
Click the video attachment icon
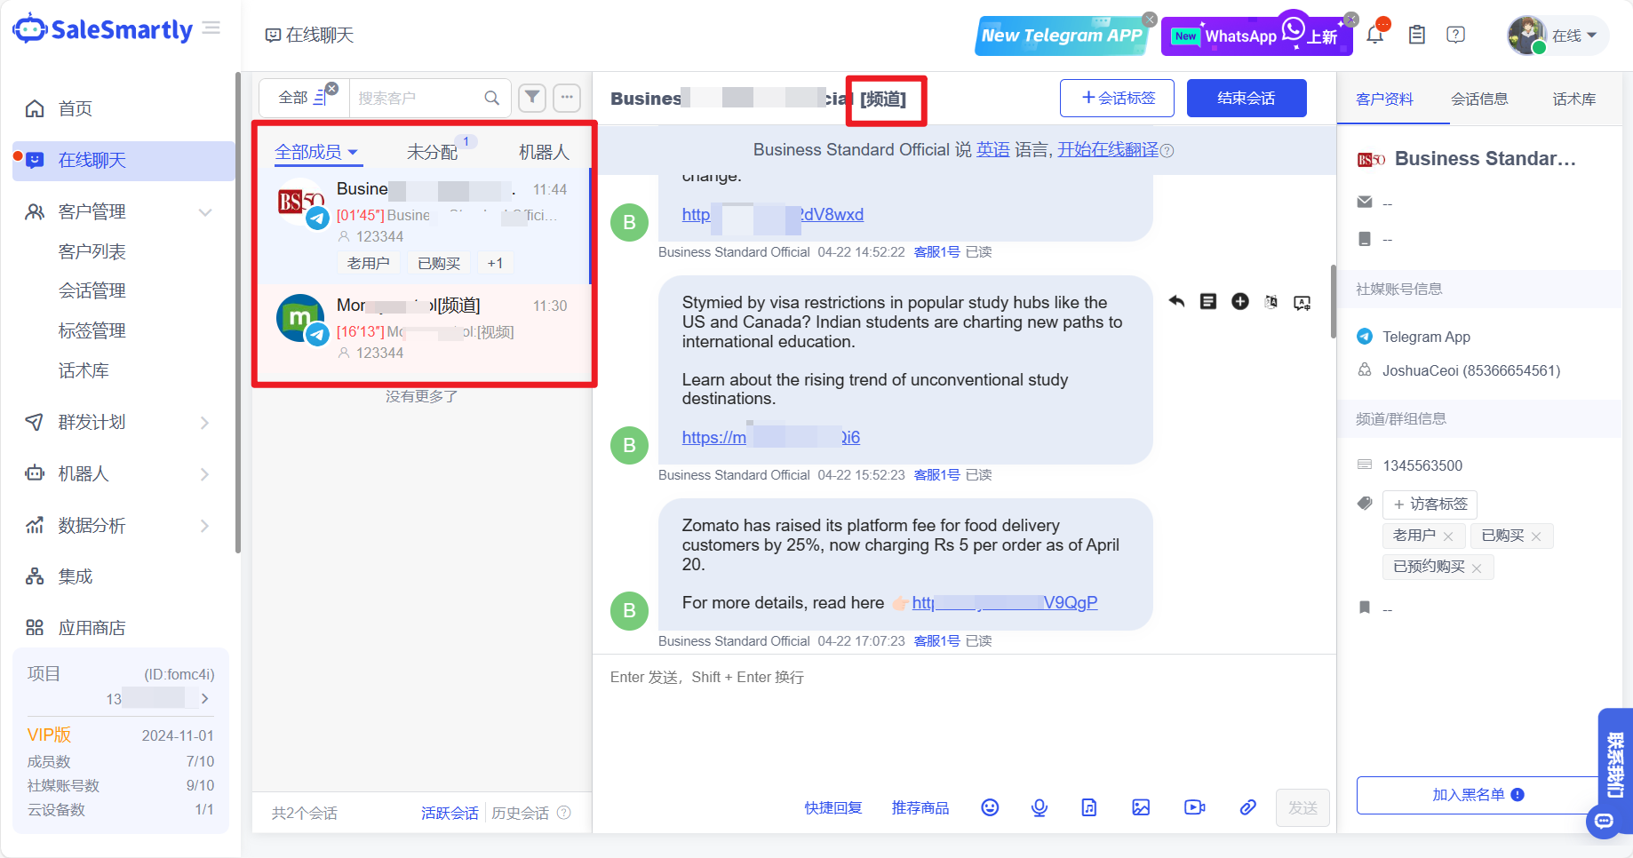1194,807
